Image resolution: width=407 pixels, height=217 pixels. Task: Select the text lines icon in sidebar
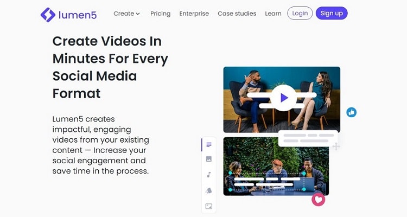pos(209,145)
